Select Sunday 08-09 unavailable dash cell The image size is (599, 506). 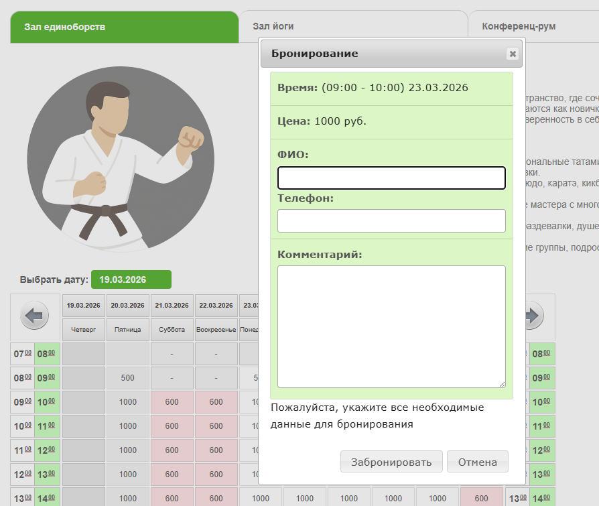tap(216, 377)
